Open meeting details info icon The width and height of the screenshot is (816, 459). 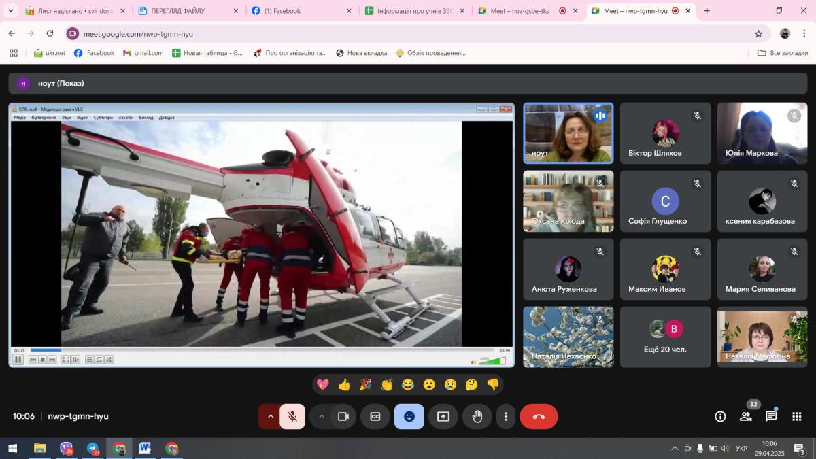pyautogui.click(x=720, y=417)
